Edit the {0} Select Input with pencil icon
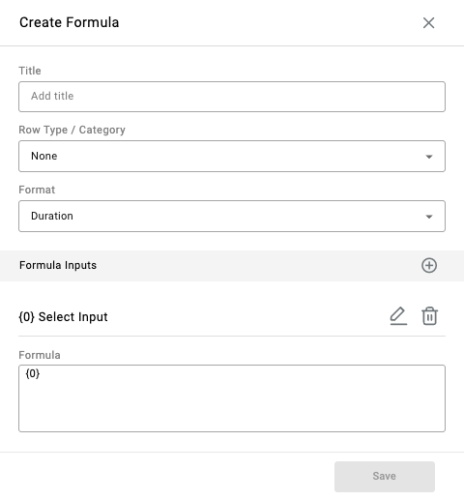Screen dimensions: 464x500 click(x=398, y=316)
